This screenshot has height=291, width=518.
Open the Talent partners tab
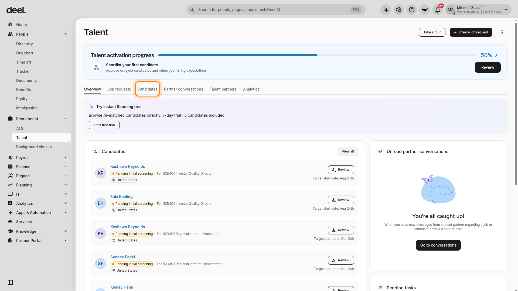click(x=223, y=89)
